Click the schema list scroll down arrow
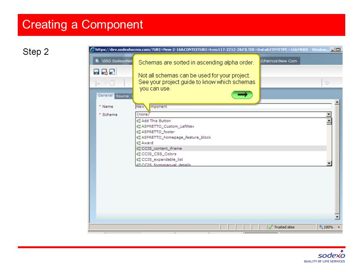The width and height of the screenshot is (363, 272). [x=329, y=163]
